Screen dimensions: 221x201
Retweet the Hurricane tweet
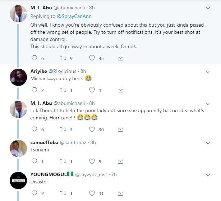63,129
